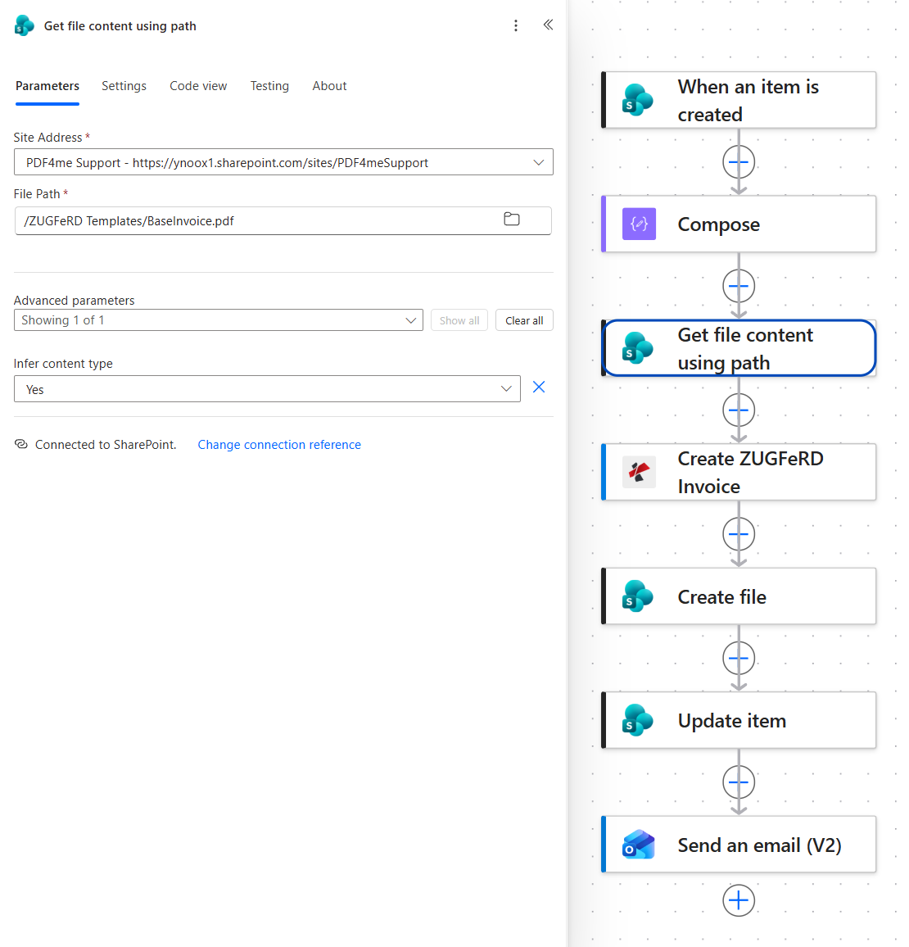Select the Get file content using path card
Viewport: 909px width, 947px height.
[x=739, y=348]
